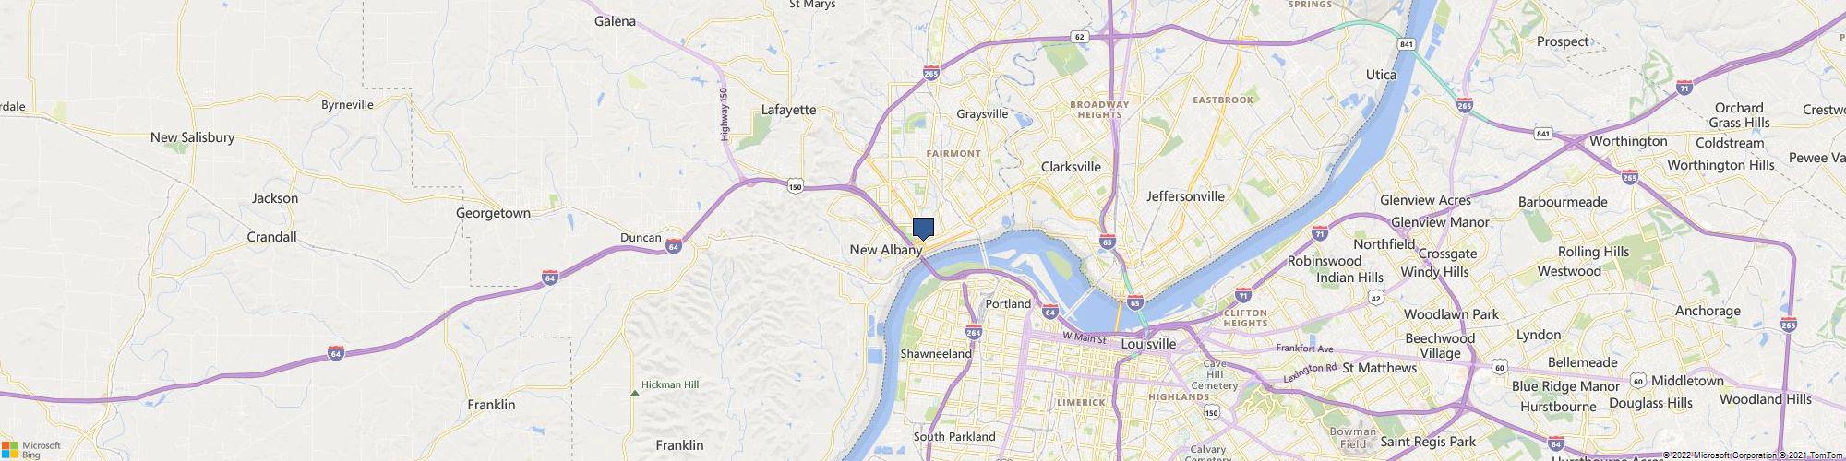1846x461 pixels.
Task: Click the US 62 shield at top
Action: click(x=1079, y=37)
